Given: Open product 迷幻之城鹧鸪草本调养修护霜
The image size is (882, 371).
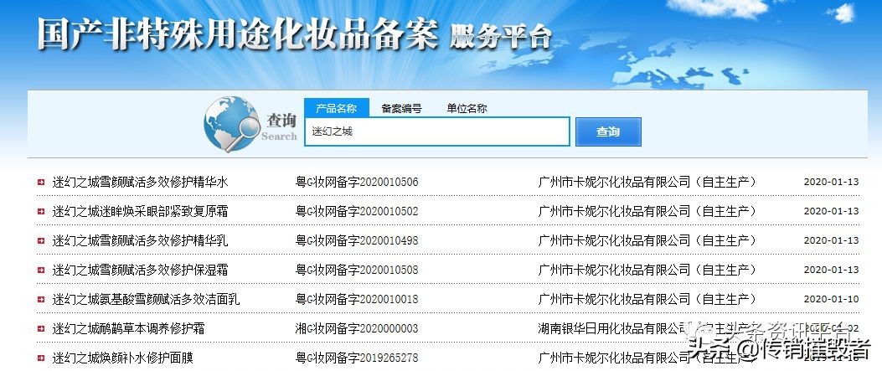Looking at the screenshot, I should (x=128, y=328).
